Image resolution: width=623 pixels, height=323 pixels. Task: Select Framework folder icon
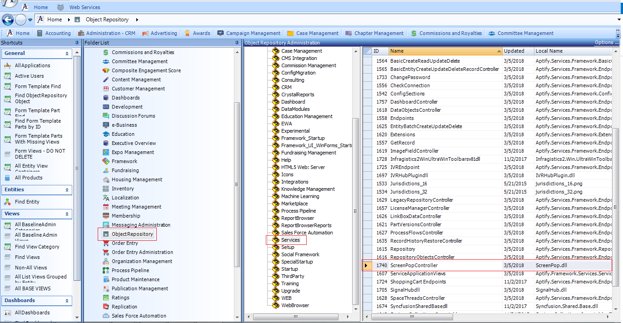click(106, 161)
